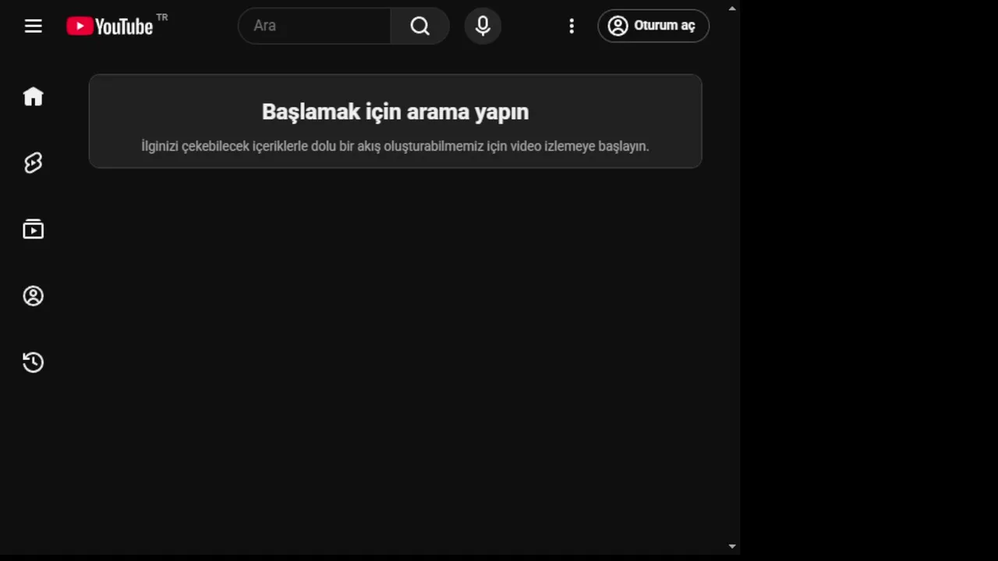
Task: Open Shorts from the sidebar
Action: click(33, 162)
